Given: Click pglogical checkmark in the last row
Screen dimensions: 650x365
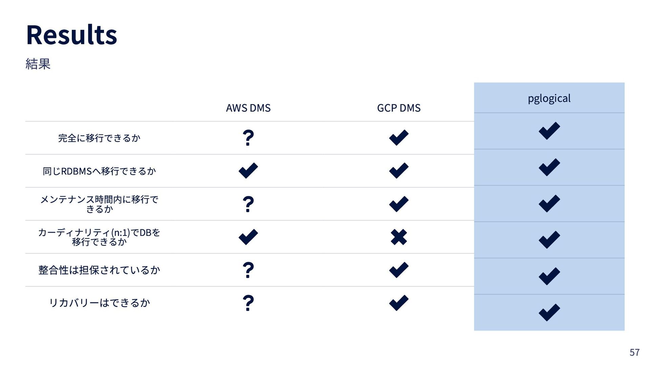Looking at the screenshot, I should (549, 312).
